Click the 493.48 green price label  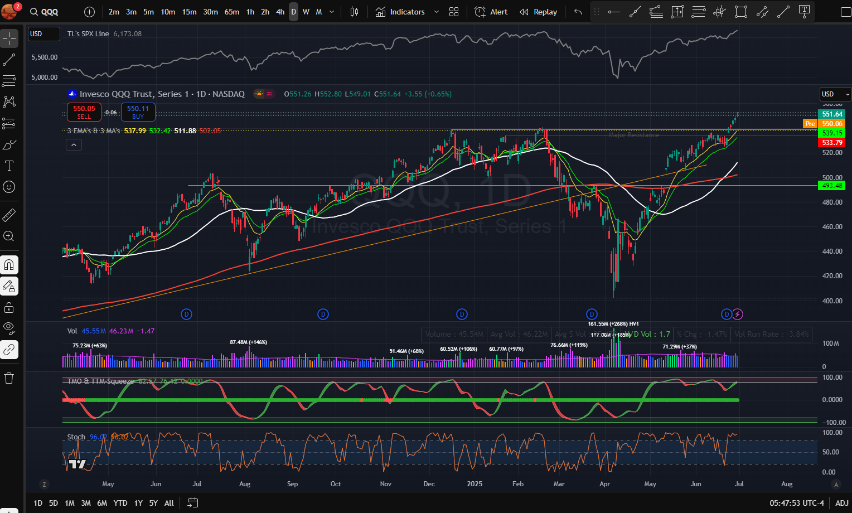(x=832, y=186)
